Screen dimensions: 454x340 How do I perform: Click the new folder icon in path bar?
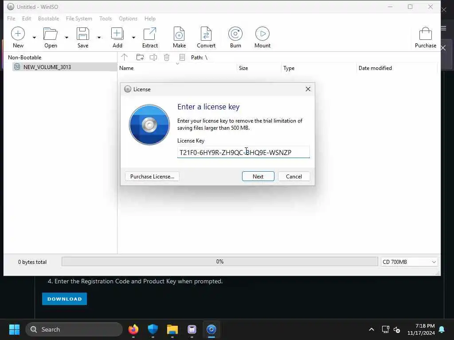coord(140,57)
